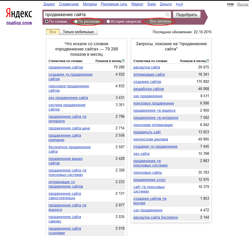Open 'создание +и продвижение сайтов' link
Image resolution: width=249 pixels, height=236 pixels.
[70, 77]
